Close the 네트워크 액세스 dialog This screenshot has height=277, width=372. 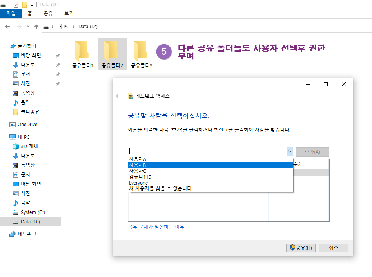343,84
